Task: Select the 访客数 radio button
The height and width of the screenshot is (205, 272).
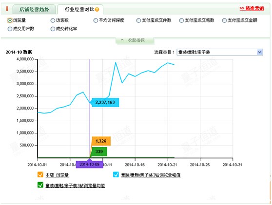Action: [x=53, y=20]
